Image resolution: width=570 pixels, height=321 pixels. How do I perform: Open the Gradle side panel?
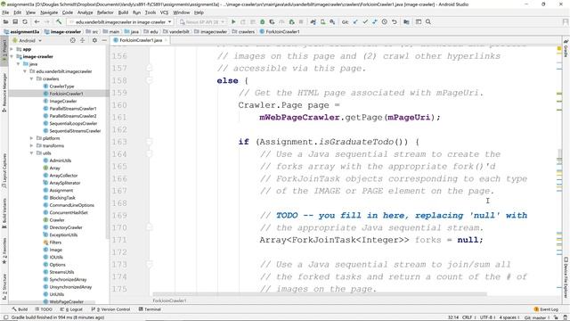point(566,49)
